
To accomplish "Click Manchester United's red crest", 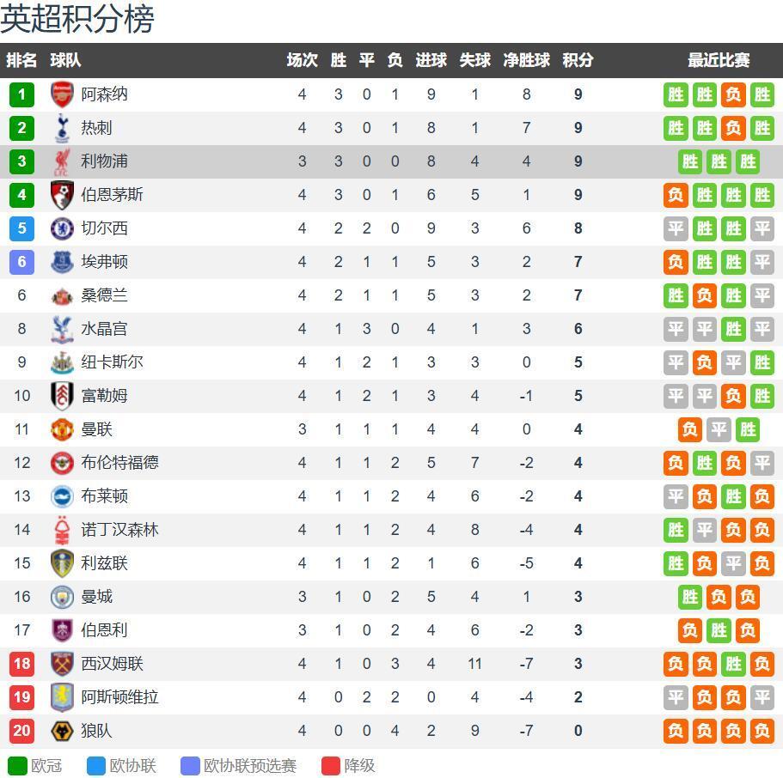I will point(62,429).
